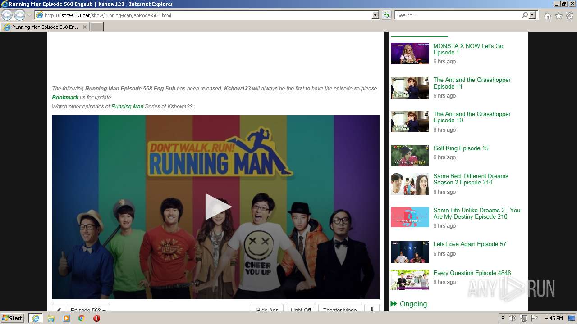Click the search magnifier icon
This screenshot has width=577, height=324.
click(525, 15)
